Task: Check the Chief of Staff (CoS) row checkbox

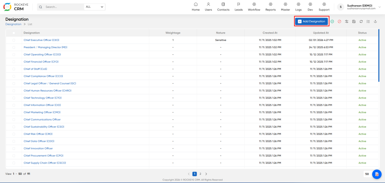Action: [x=14, y=69]
